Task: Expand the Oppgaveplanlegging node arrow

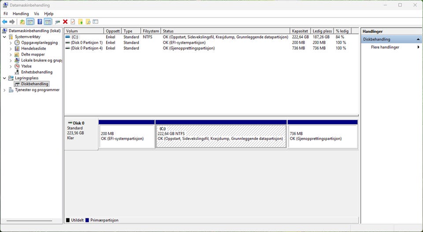Action: (x=11, y=43)
